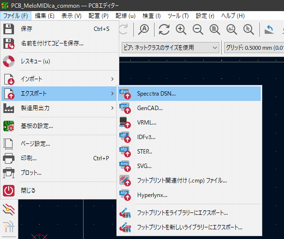Viewport: 284px width, 239px height.
Task: Click the Refresh view toolbar icon
Action: [164, 29]
